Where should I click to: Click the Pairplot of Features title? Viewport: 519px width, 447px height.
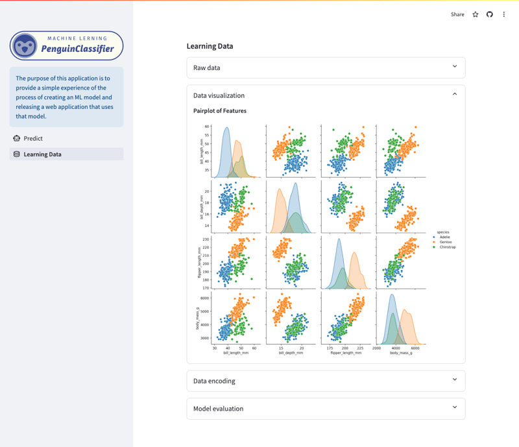pyautogui.click(x=220, y=111)
